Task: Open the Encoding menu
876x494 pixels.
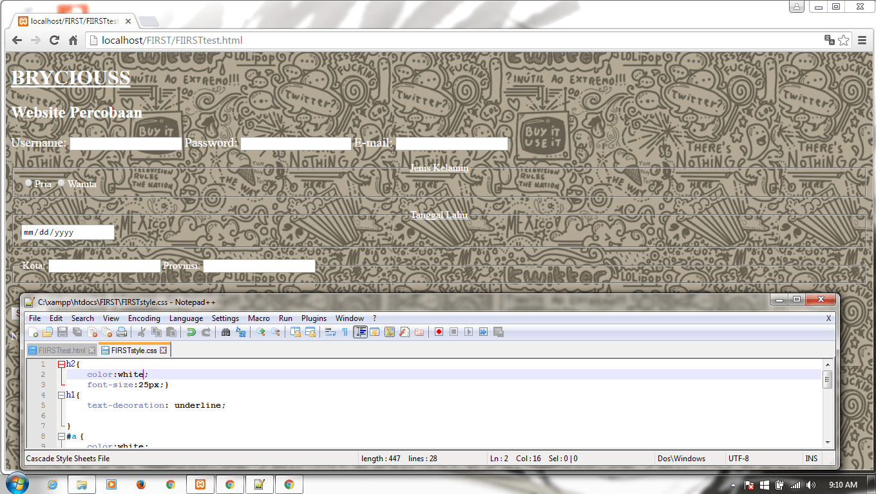Action: [x=144, y=318]
